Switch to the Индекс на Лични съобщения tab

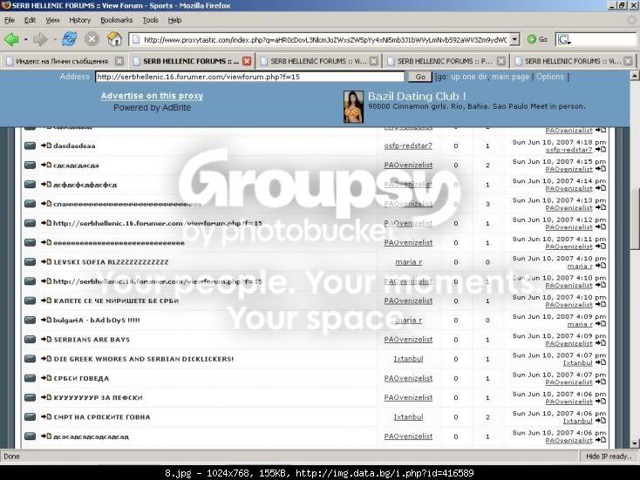(62, 61)
